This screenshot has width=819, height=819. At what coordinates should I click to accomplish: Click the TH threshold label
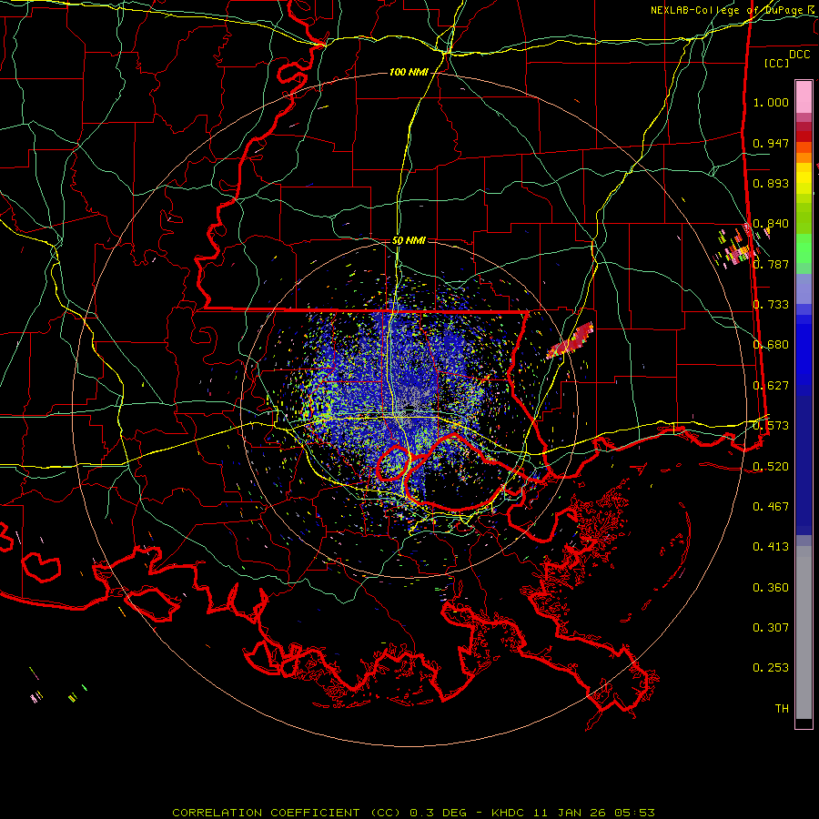782,709
